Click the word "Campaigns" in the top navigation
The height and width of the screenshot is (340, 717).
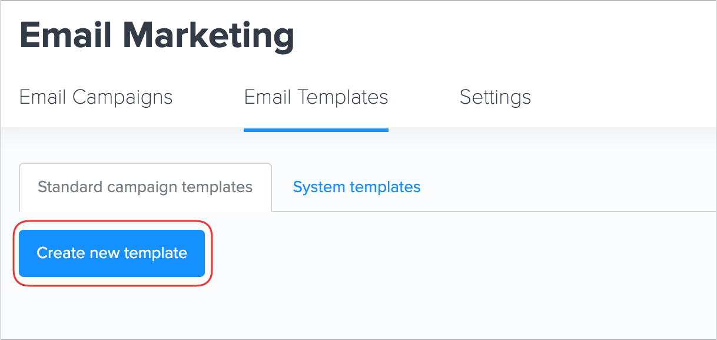tap(122, 97)
